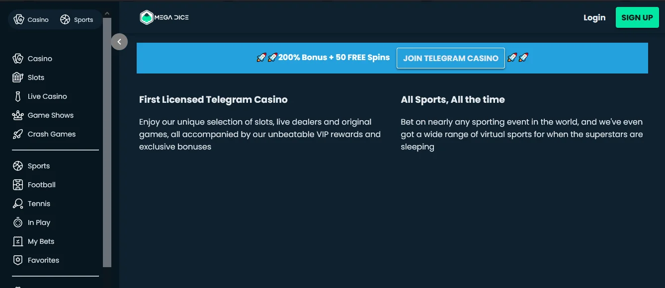This screenshot has width=665, height=288.
Task: Click the scrollbar's up arrow
Action: click(x=107, y=13)
